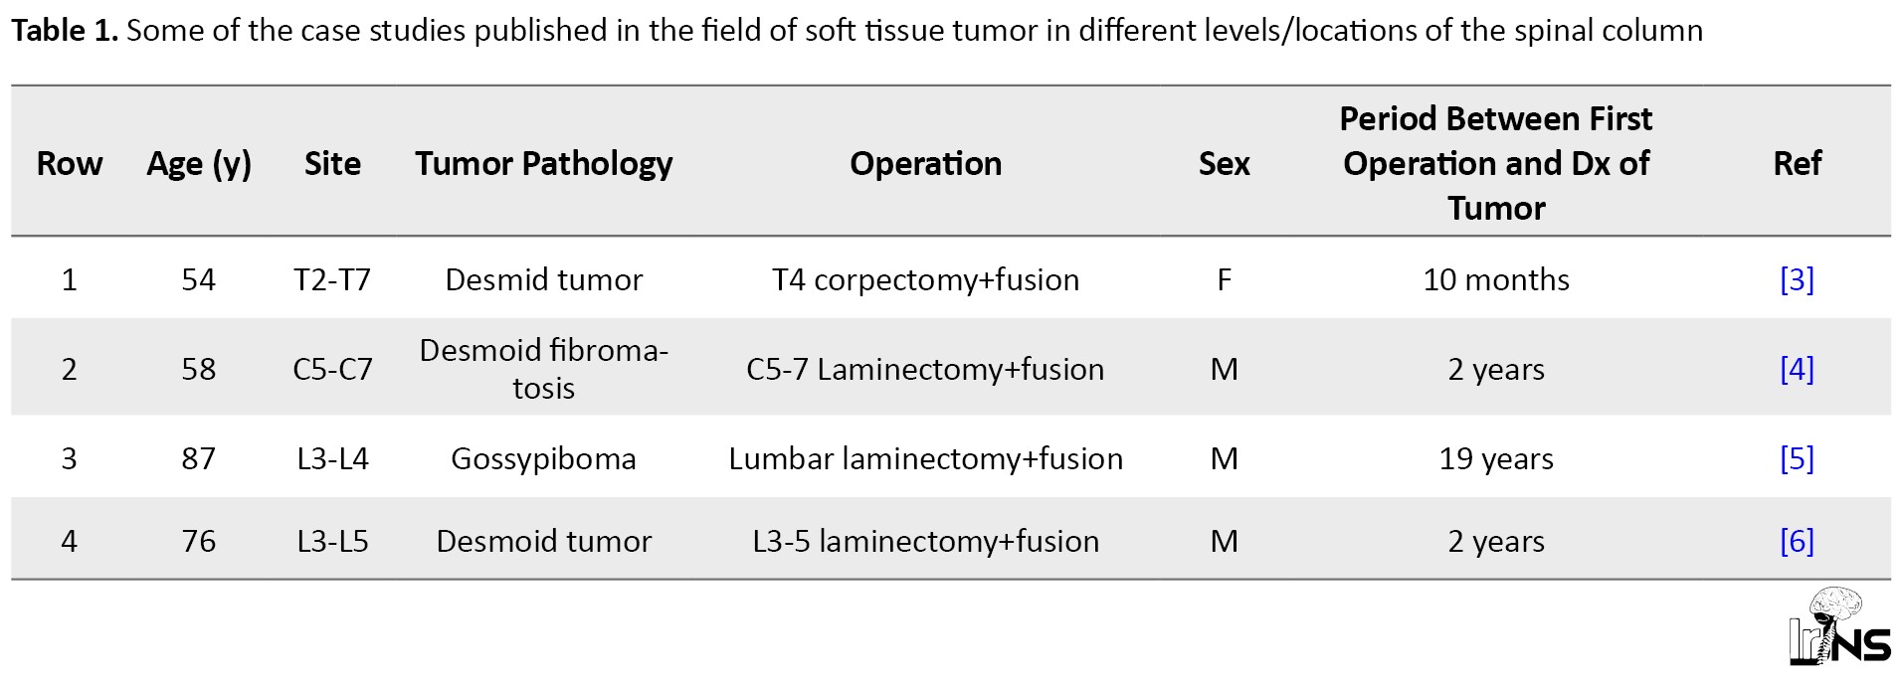Viewport: 1903px width, 690px height.
Task: Click the Site column header
Action: (332, 163)
